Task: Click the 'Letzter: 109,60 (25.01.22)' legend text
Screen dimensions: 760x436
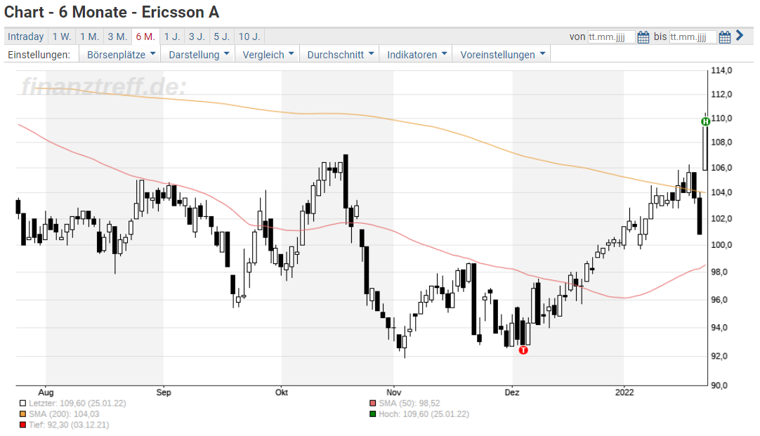Action: coord(77,403)
